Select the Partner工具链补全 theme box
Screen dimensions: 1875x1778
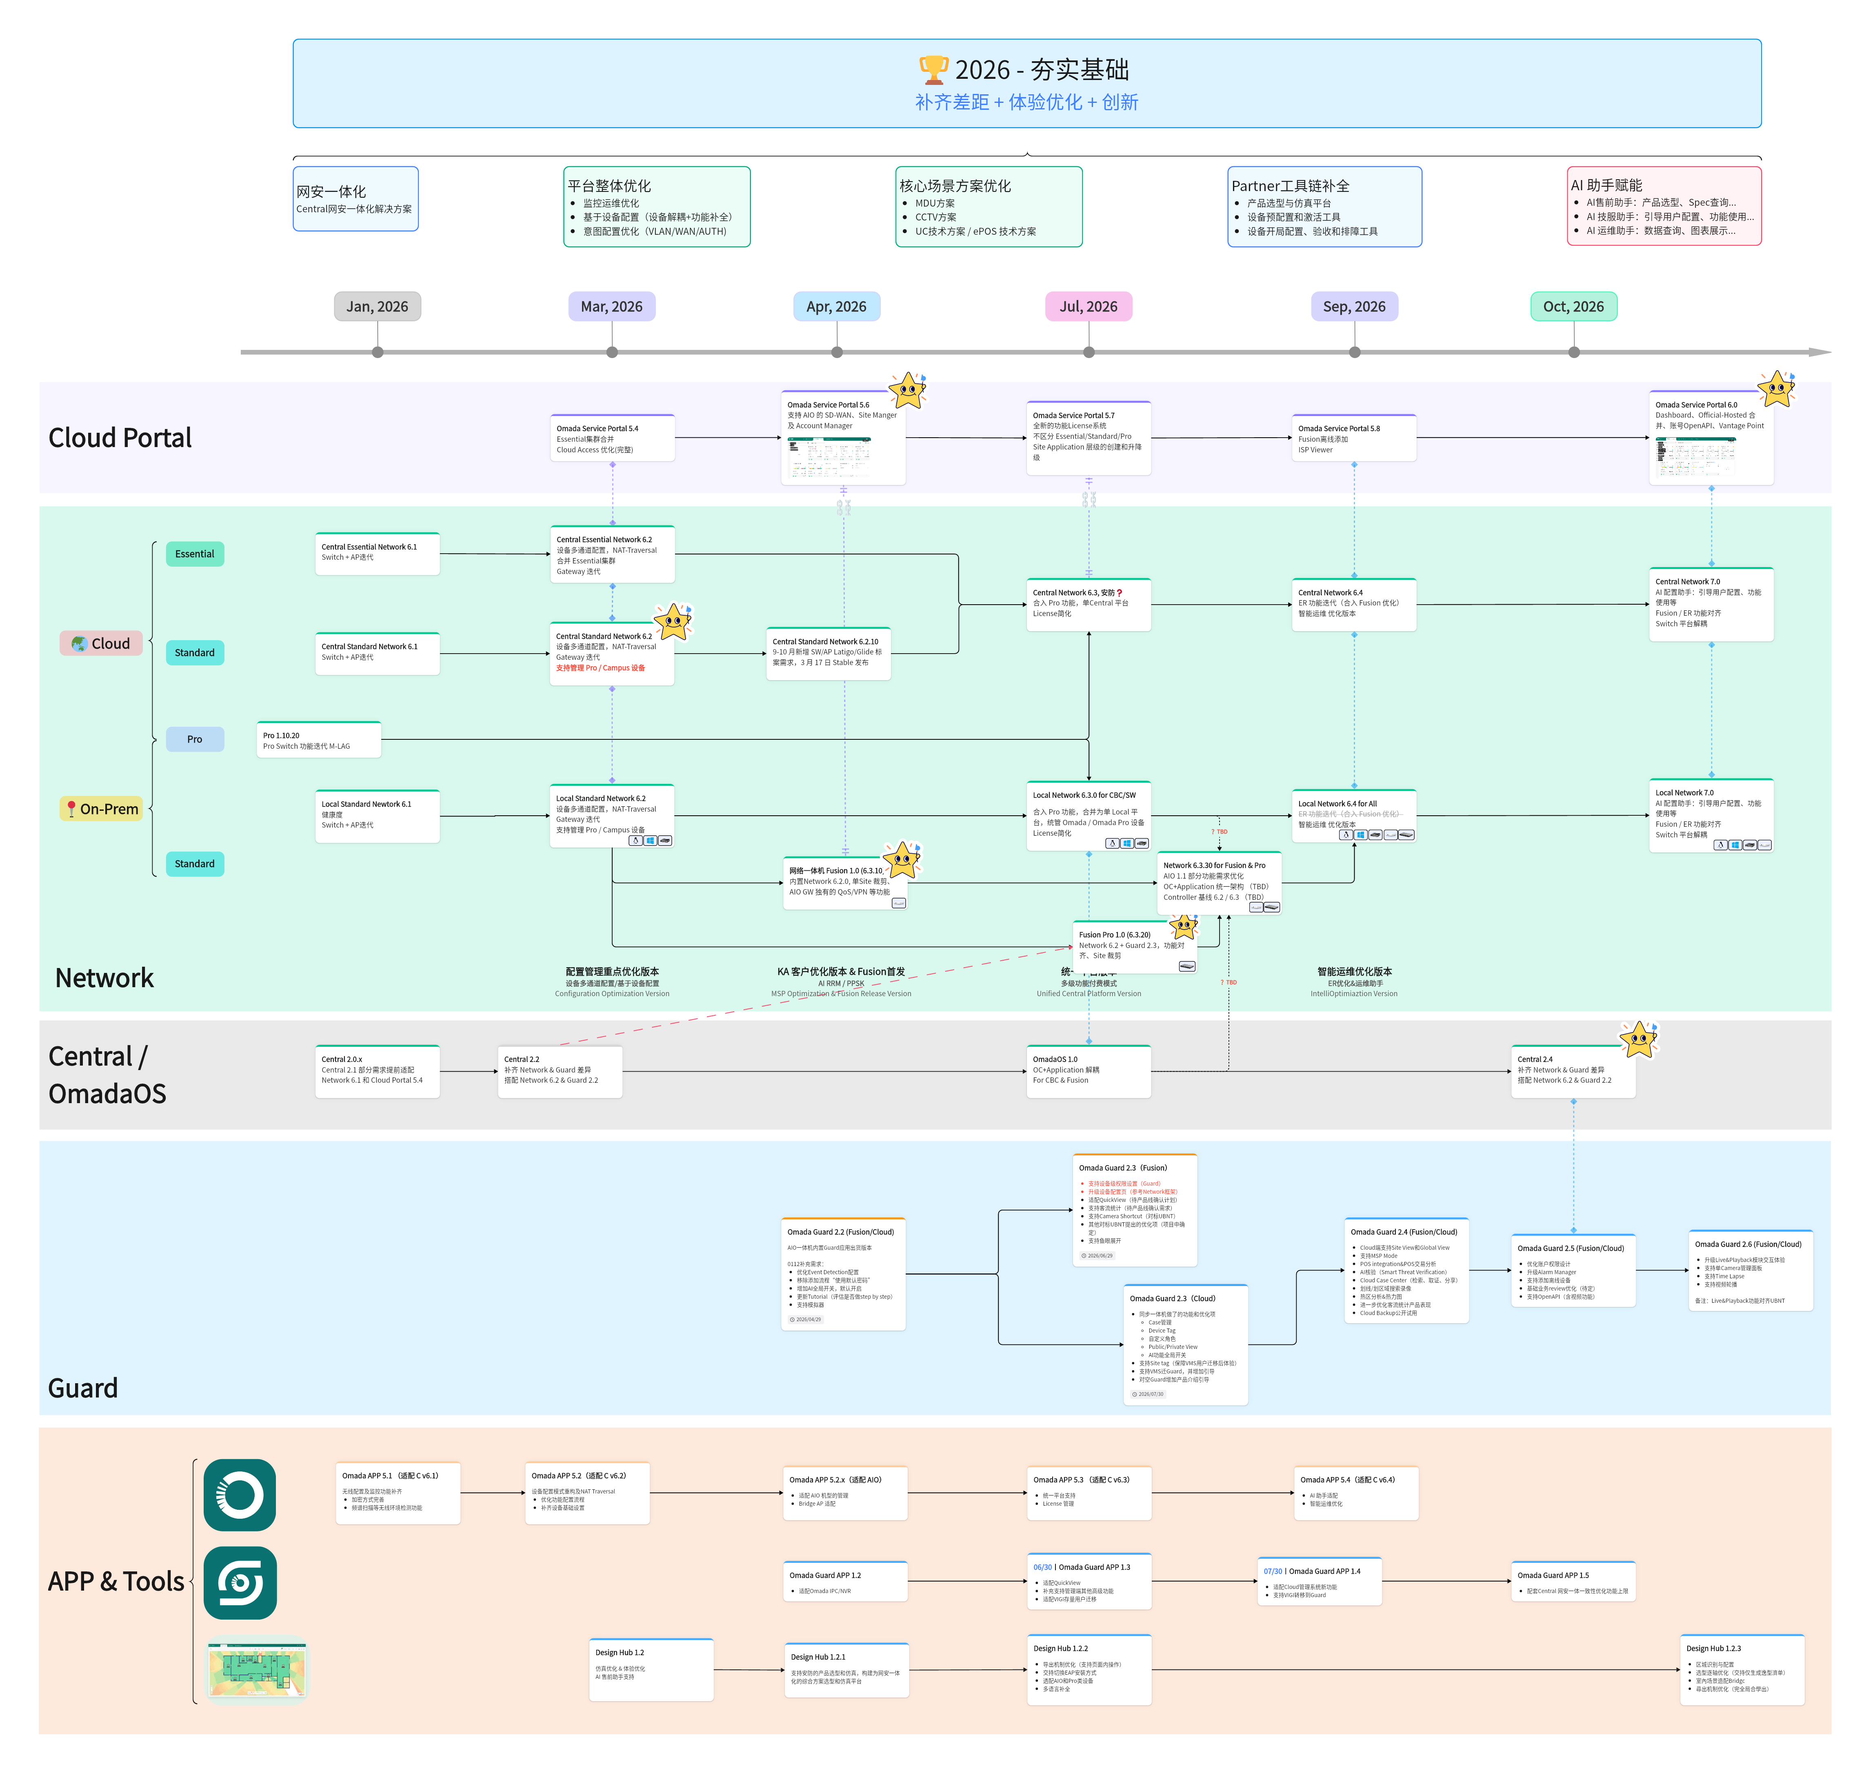pyautogui.click(x=1324, y=207)
